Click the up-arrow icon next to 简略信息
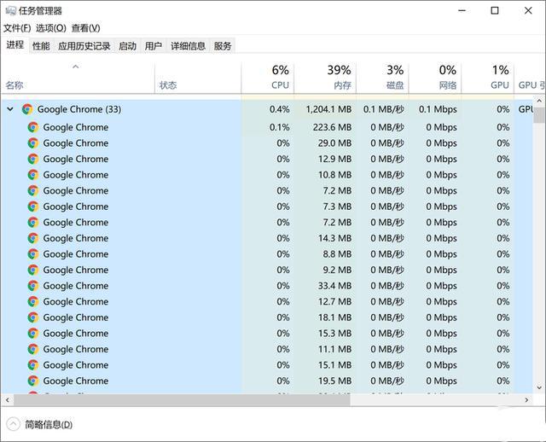The image size is (546, 442). pyautogui.click(x=13, y=424)
